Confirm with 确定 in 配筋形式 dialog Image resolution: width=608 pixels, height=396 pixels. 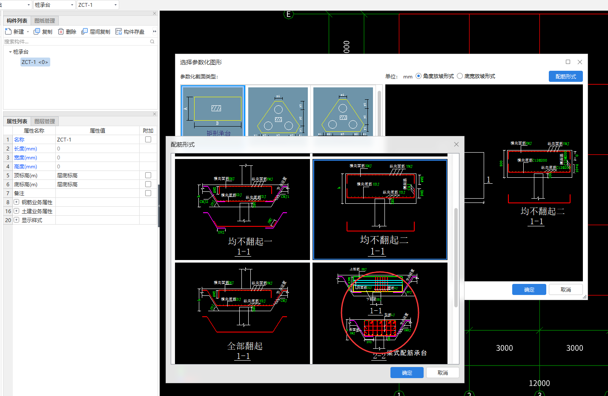tap(407, 373)
